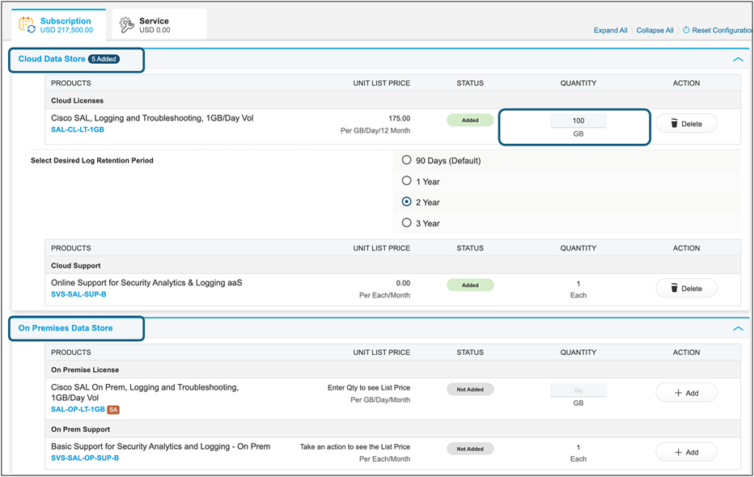Click the Added status of Online Support
The image size is (754, 477).
coord(470,285)
